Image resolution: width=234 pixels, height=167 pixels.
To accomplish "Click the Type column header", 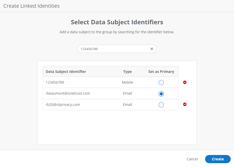I will tap(127, 72).
